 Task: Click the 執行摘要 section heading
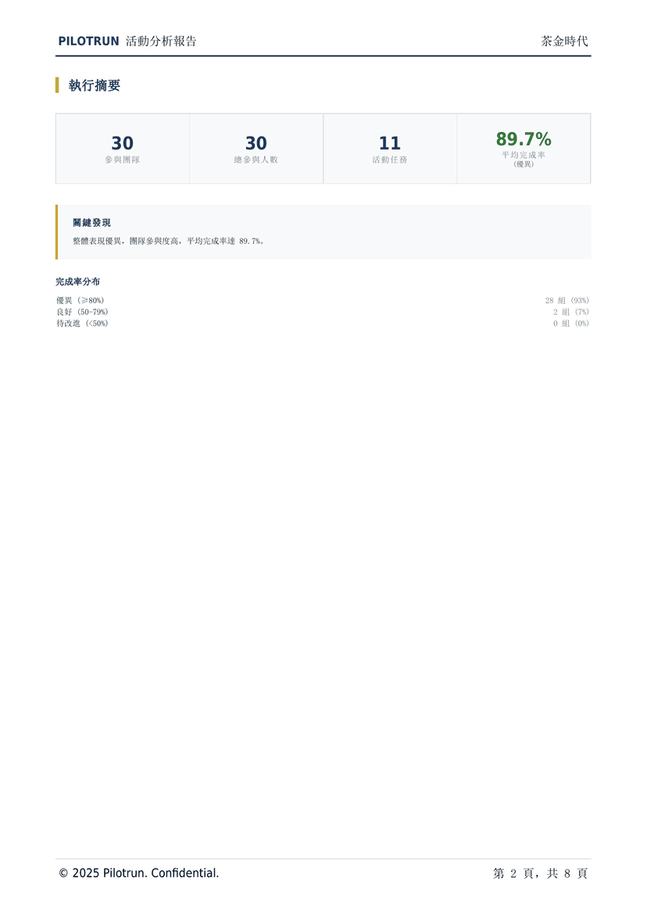tap(95, 85)
